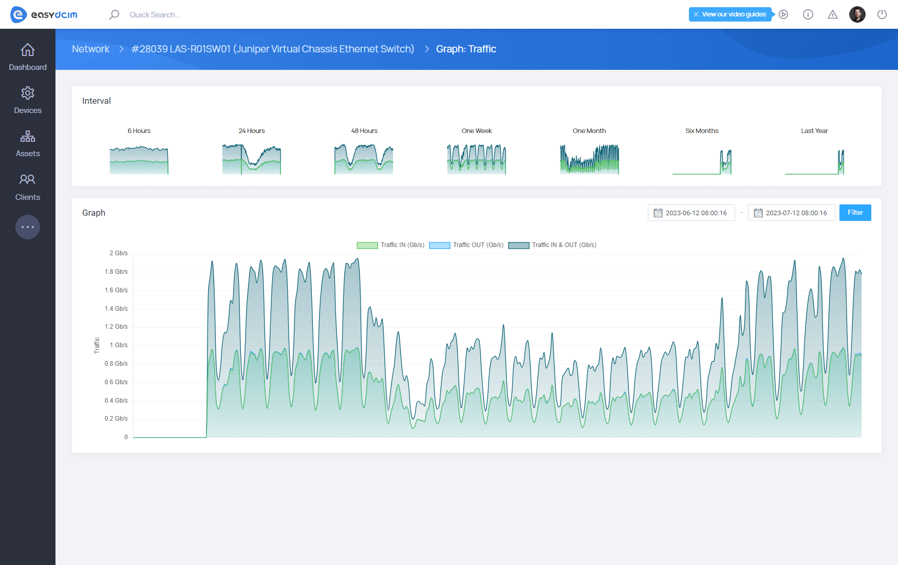Click end date field 2023-07-12 08:00:16
The height and width of the screenshot is (565, 898).
coord(792,213)
